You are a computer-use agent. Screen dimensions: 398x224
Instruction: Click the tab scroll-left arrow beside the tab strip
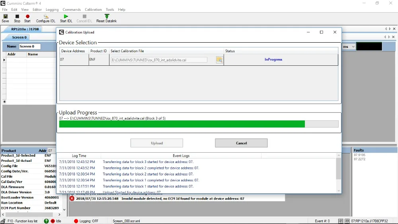point(385,37)
